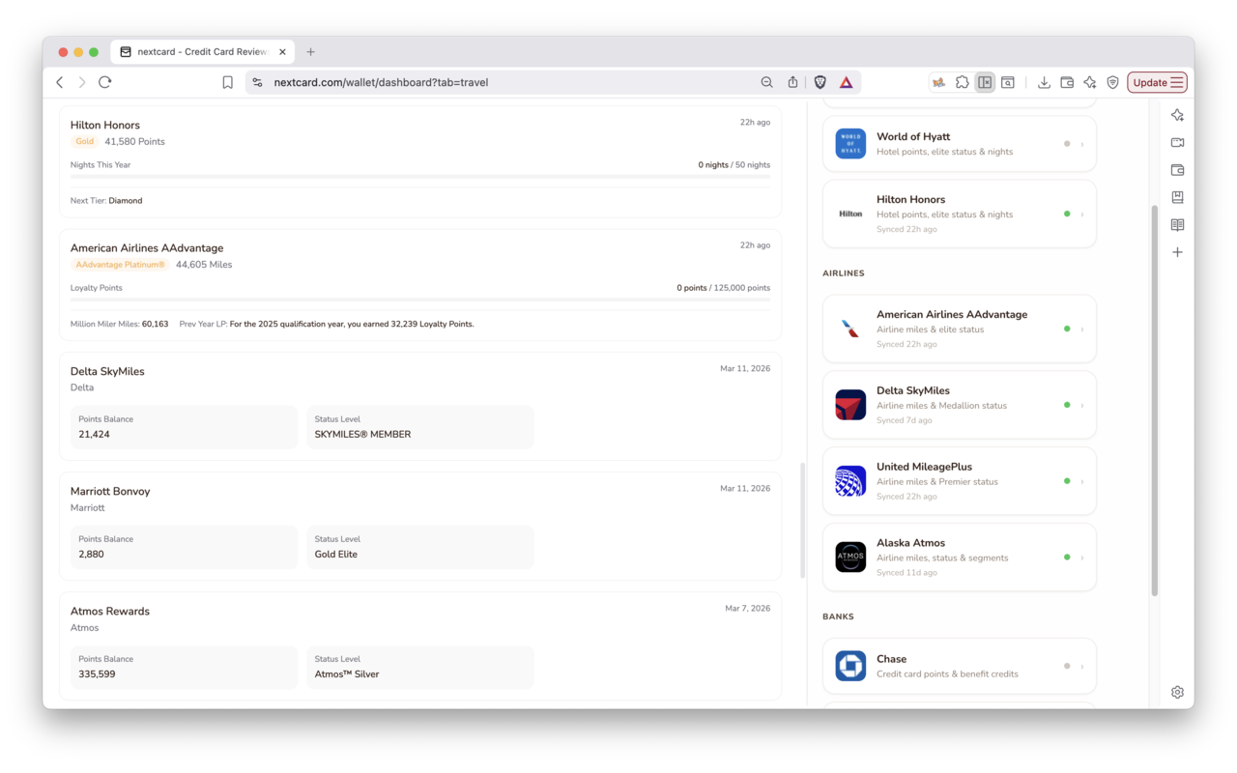Click the Marriott Gold Elite status value
1237x773 pixels.
[x=336, y=555]
